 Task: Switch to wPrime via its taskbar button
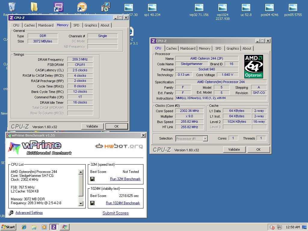65,227
